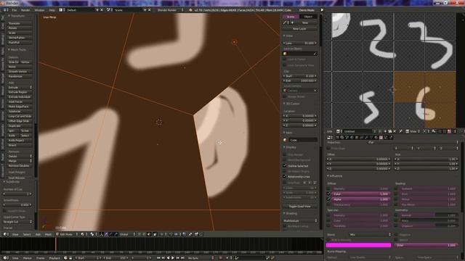Adjust the Smoothness value slider
The width and height of the screenshot is (465, 261).
coord(17,204)
